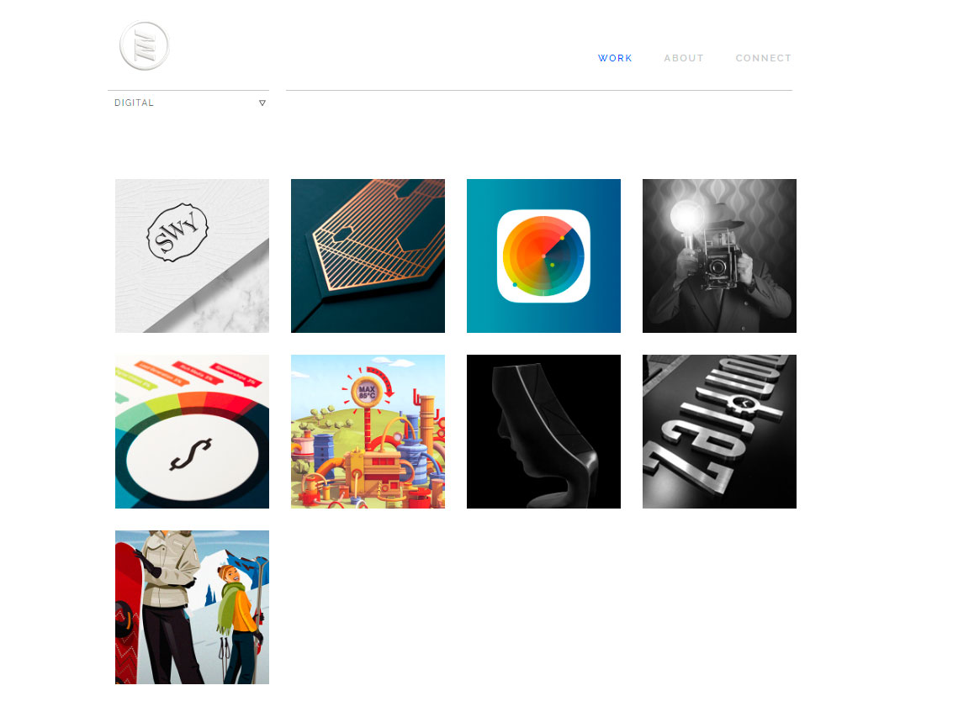Click the round embossed site logo

(144, 45)
